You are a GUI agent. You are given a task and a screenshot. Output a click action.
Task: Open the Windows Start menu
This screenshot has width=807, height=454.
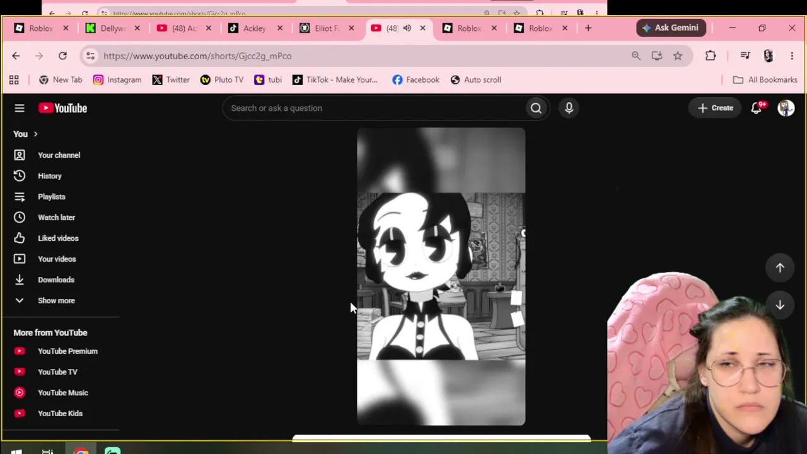[16, 451]
